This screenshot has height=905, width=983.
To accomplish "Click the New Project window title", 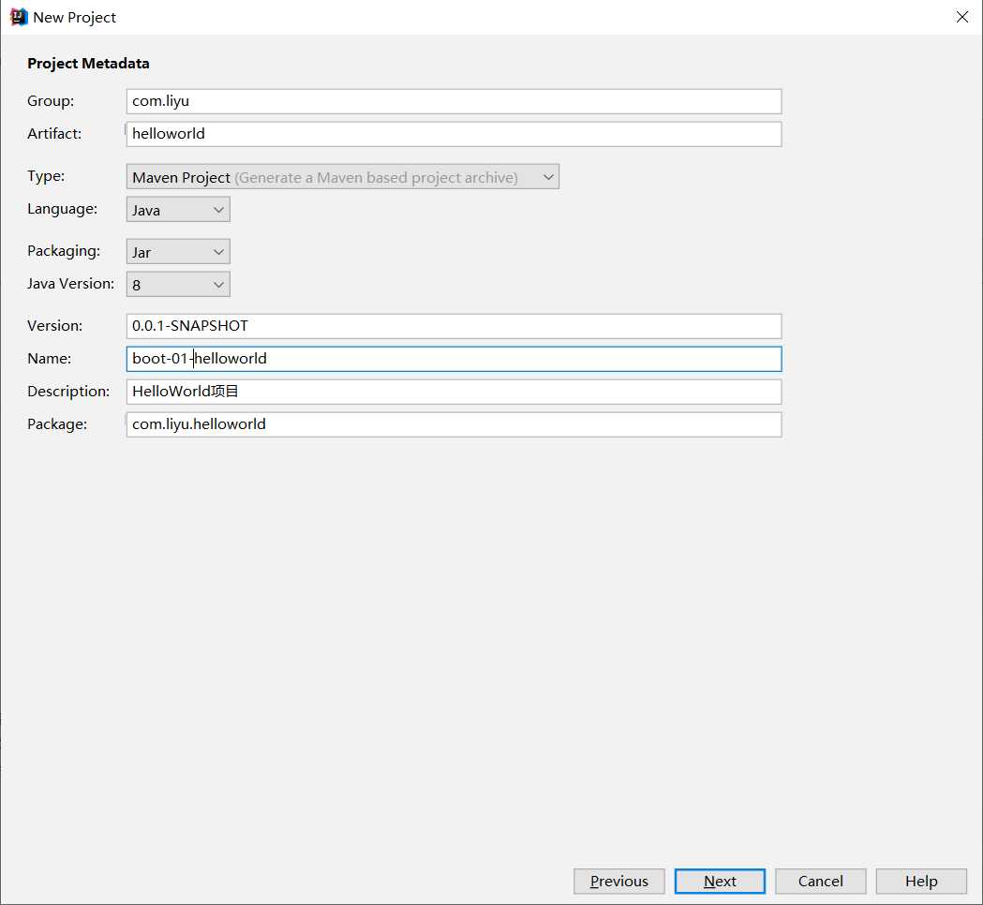I will tap(75, 18).
